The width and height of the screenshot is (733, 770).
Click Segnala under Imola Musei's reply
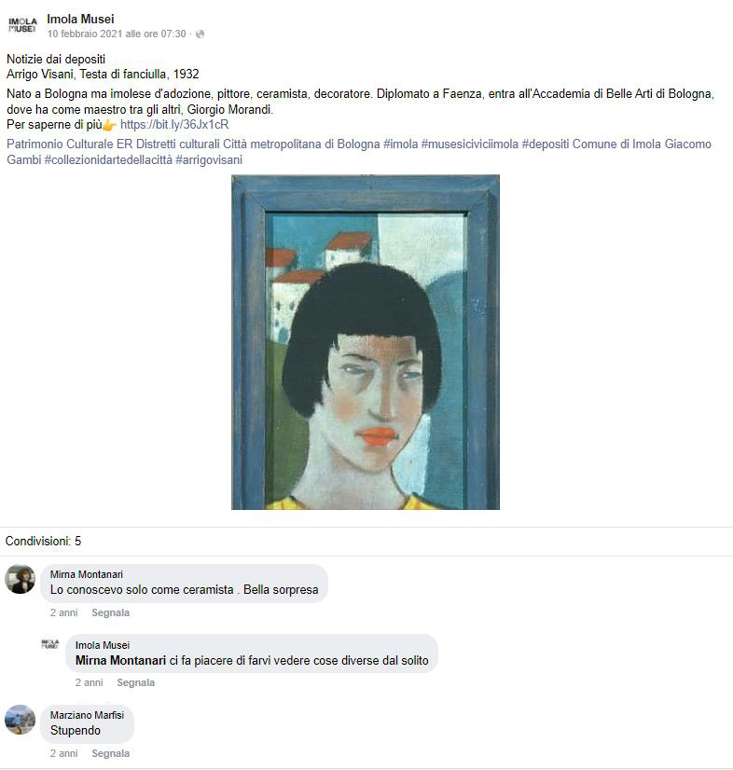(x=135, y=682)
